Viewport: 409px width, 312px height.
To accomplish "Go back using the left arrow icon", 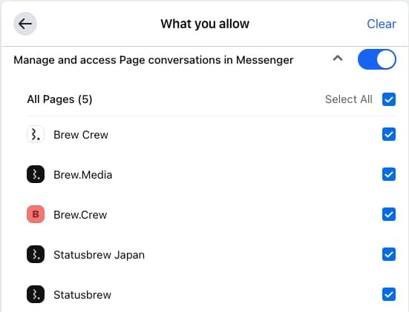I will coord(25,24).
